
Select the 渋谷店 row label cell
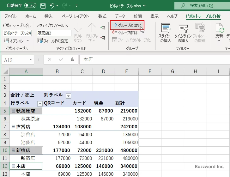click(26, 134)
